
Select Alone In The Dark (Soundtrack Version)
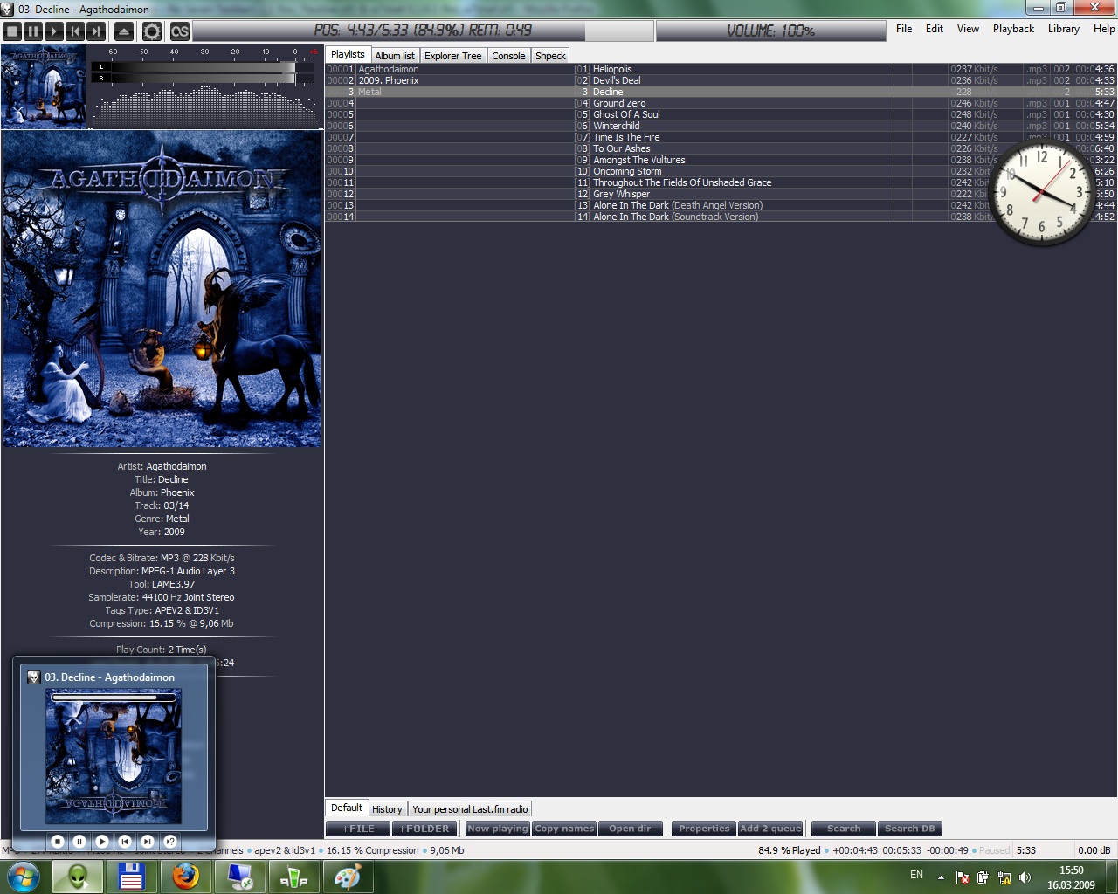[x=721, y=217]
